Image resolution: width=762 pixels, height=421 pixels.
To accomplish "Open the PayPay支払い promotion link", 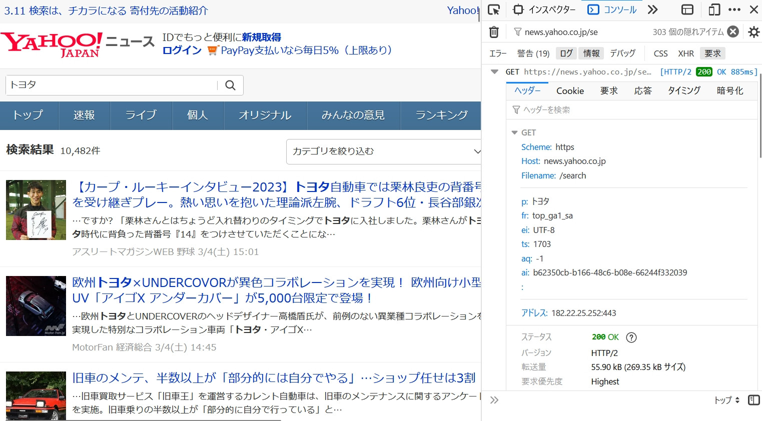I will 307,50.
